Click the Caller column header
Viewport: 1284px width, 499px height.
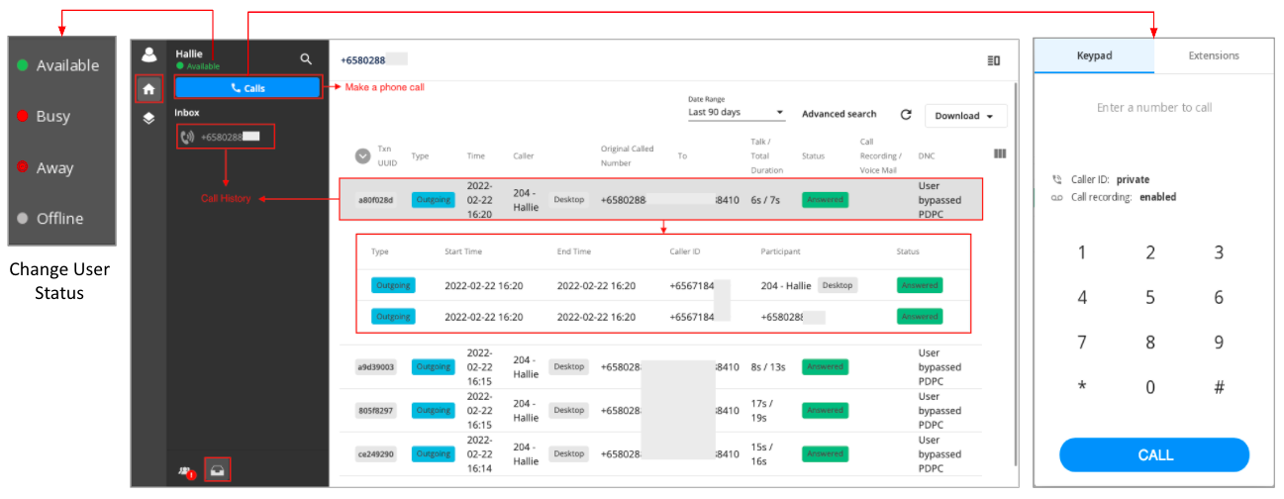tap(524, 155)
